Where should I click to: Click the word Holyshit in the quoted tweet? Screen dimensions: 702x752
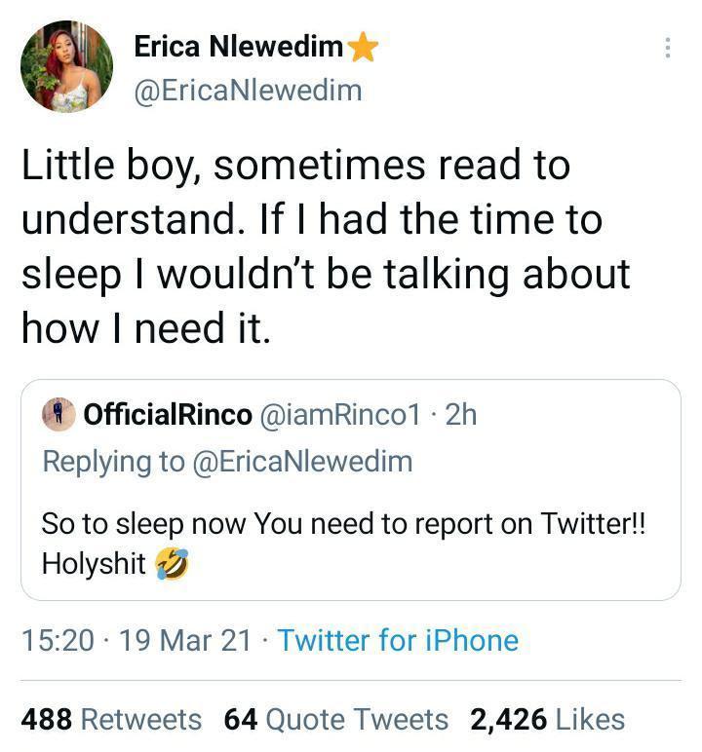pyautogui.click(x=94, y=564)
